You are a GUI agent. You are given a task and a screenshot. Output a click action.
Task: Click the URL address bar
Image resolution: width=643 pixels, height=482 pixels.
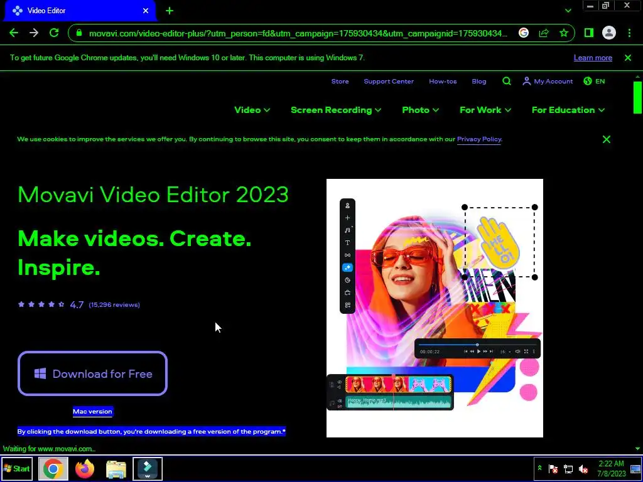pos(298,33)
